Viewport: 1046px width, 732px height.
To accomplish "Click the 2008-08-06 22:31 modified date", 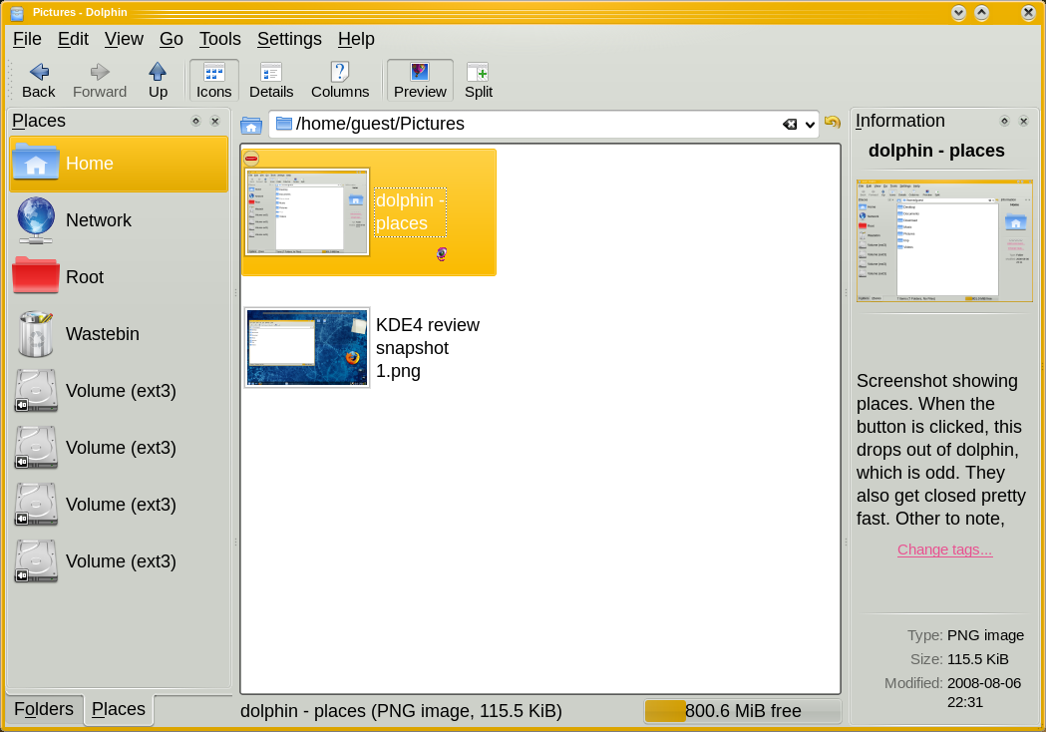I will (984, 693).
